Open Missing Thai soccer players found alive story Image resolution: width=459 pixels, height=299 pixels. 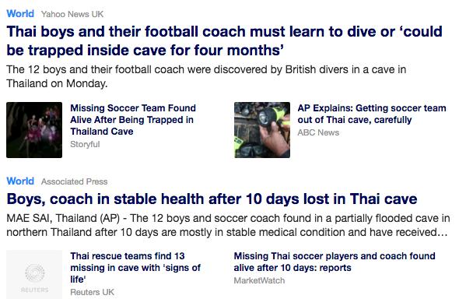pos(335,262)
